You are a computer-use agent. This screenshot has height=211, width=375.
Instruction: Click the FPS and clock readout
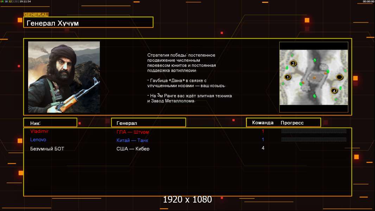(x=15, y=1)
